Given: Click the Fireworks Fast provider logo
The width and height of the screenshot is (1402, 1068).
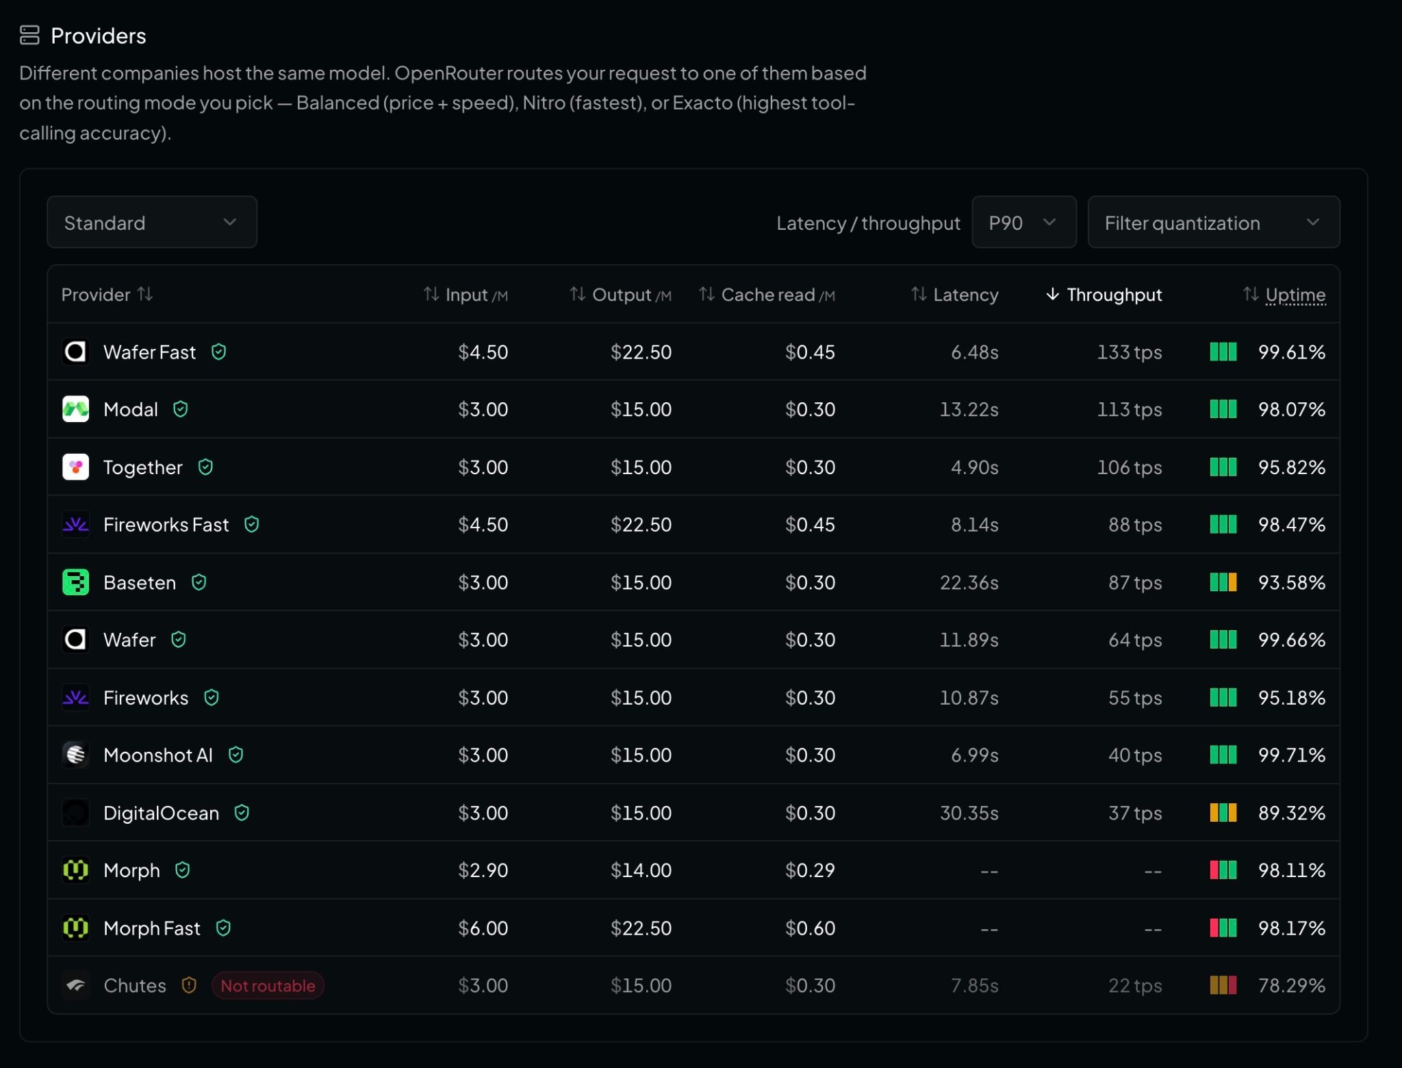Looking at the screenshot, I should 75,525.
